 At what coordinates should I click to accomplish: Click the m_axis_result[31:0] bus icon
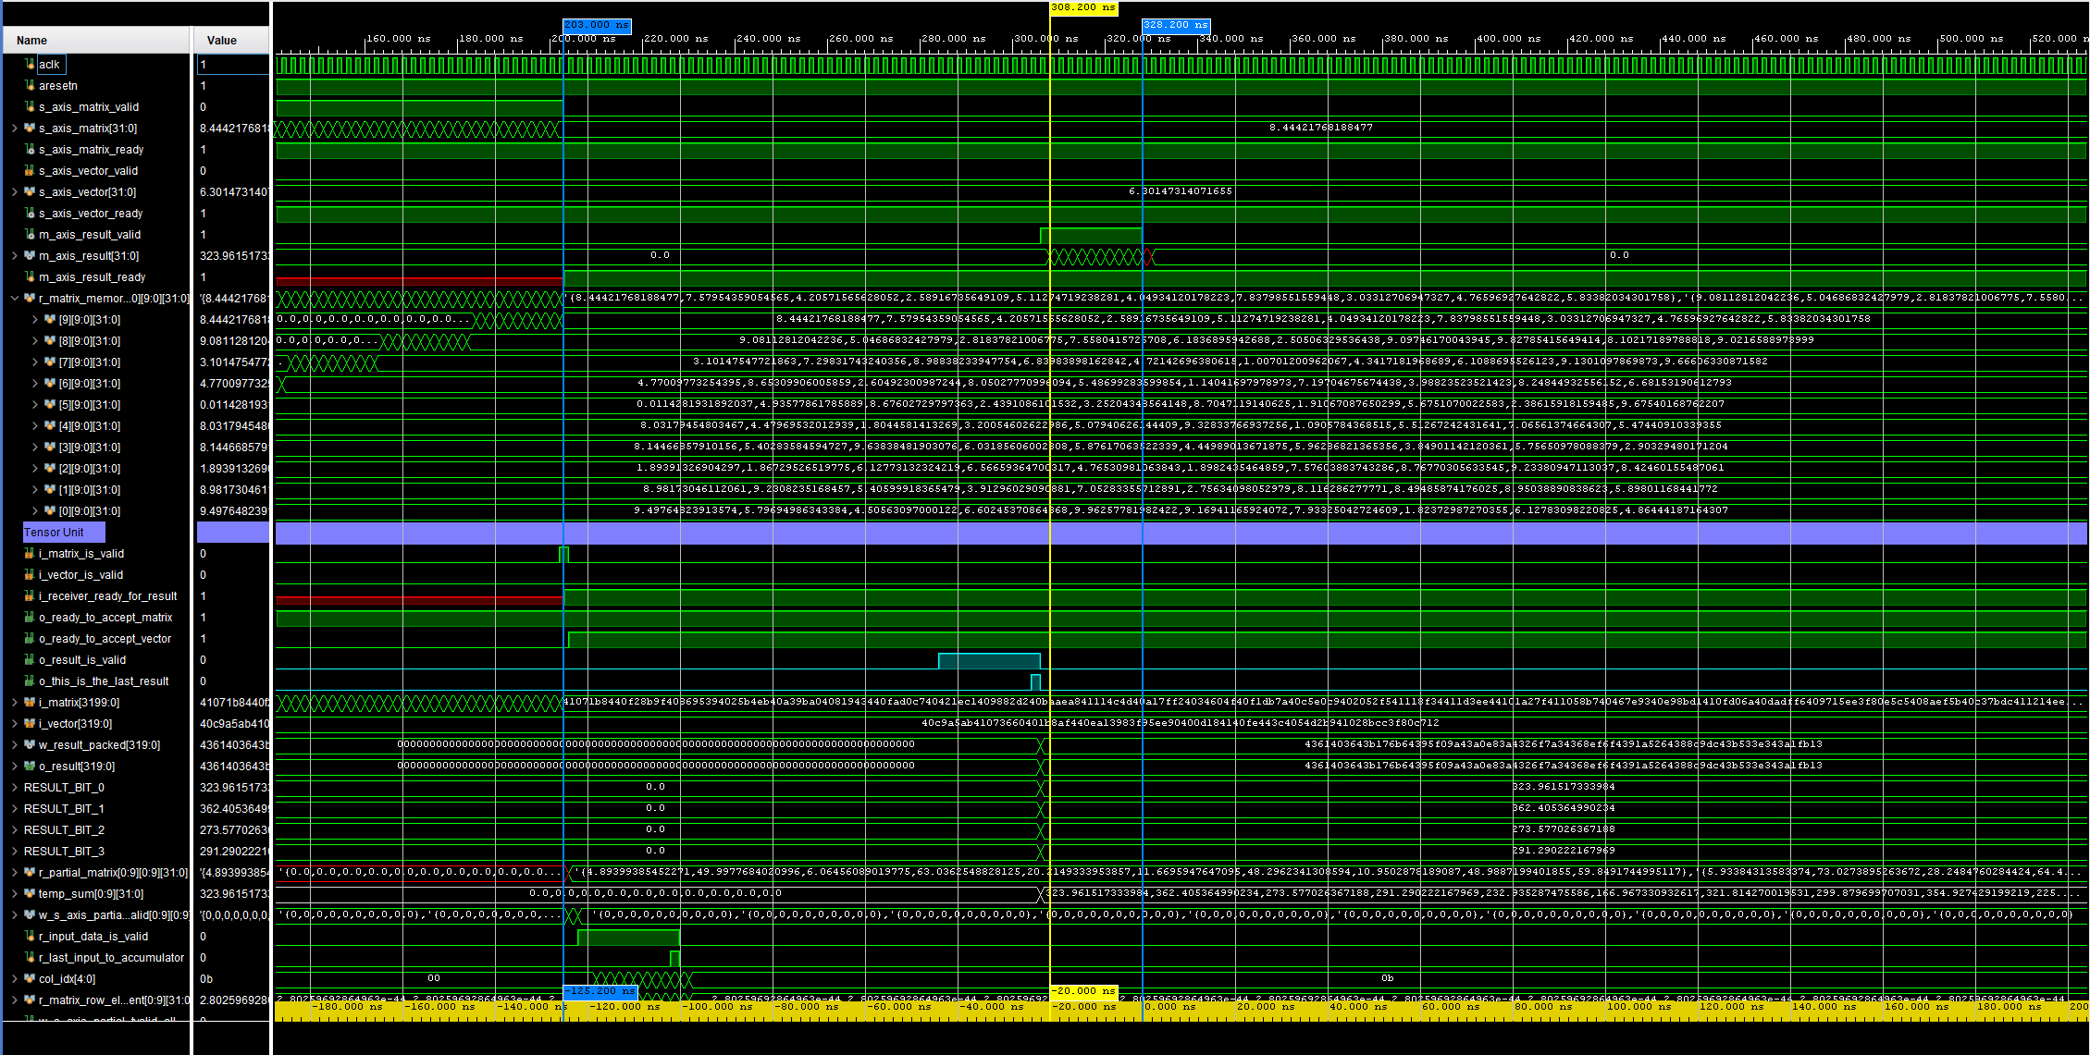point(30,256)
